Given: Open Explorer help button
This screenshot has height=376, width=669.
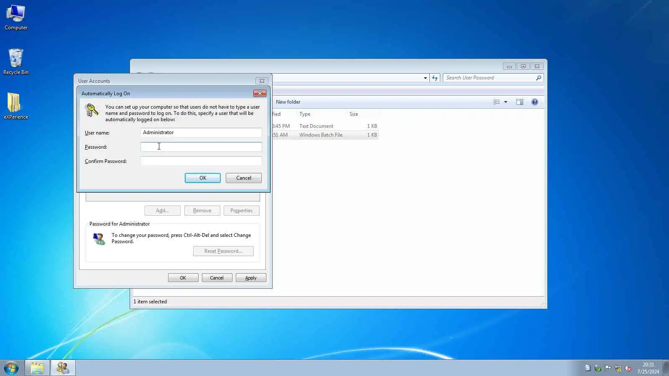Looking at the screenshot, I should 535,102.
